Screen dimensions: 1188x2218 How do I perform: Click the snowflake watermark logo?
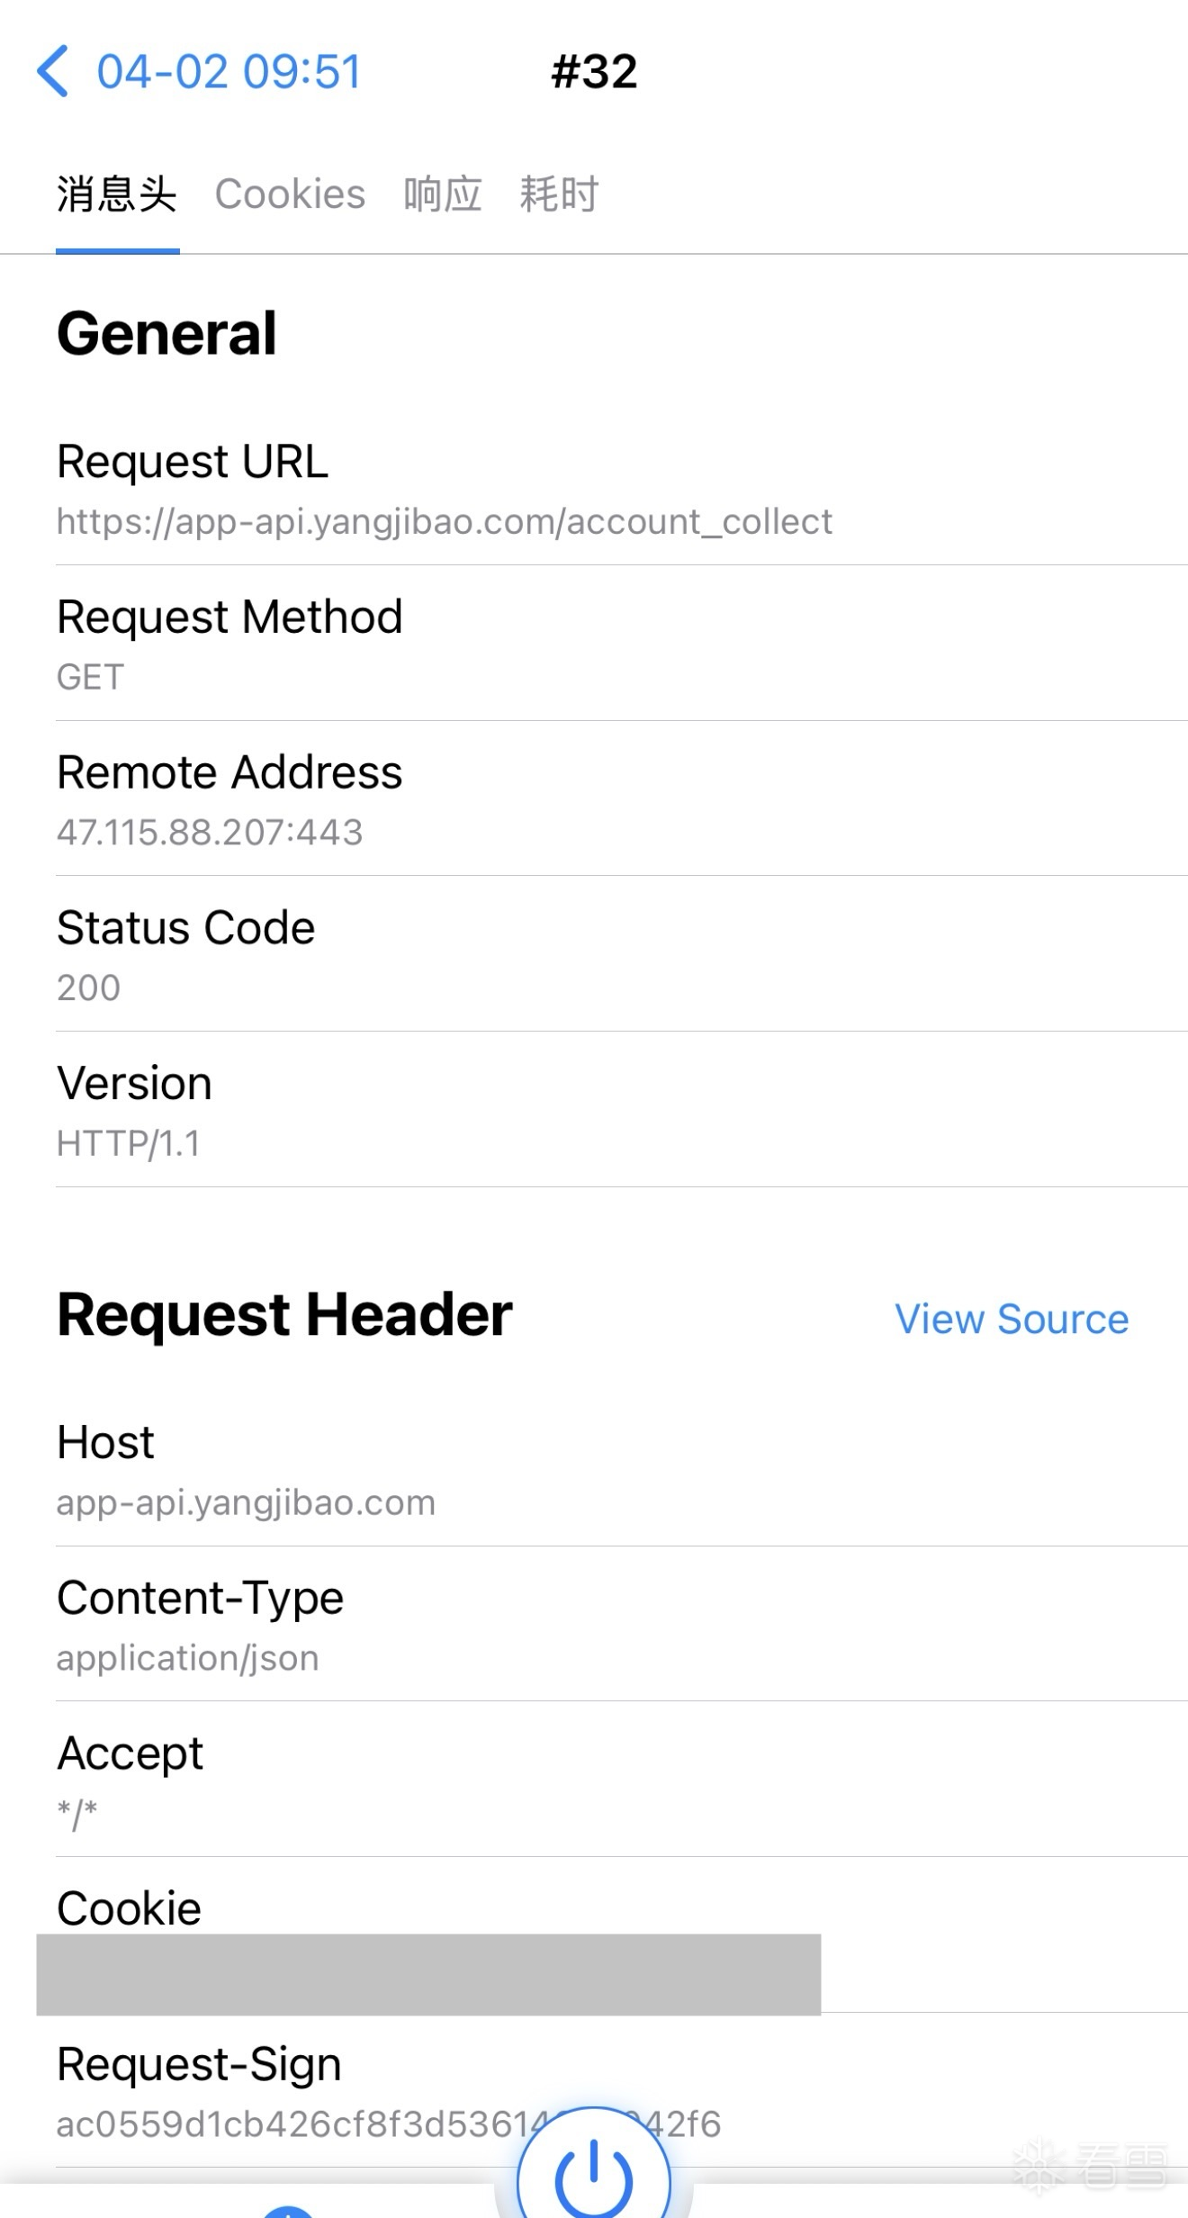point(1039,2165)
